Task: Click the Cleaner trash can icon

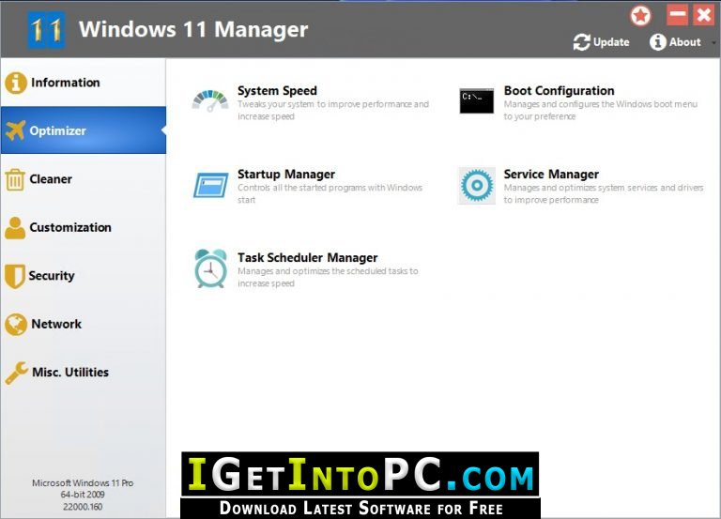Action: tap(15, 179)
